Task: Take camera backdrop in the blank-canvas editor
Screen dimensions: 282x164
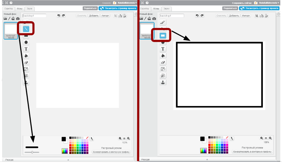Action: (18, 19)
